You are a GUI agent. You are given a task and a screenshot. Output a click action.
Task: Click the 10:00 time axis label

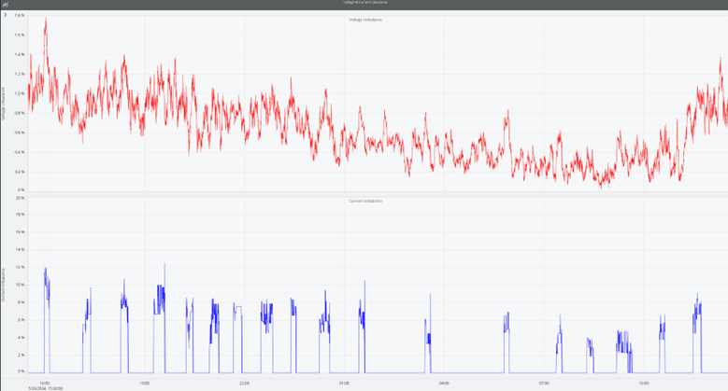click(644, 384)
